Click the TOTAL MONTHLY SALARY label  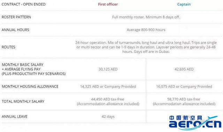(23, 102)
